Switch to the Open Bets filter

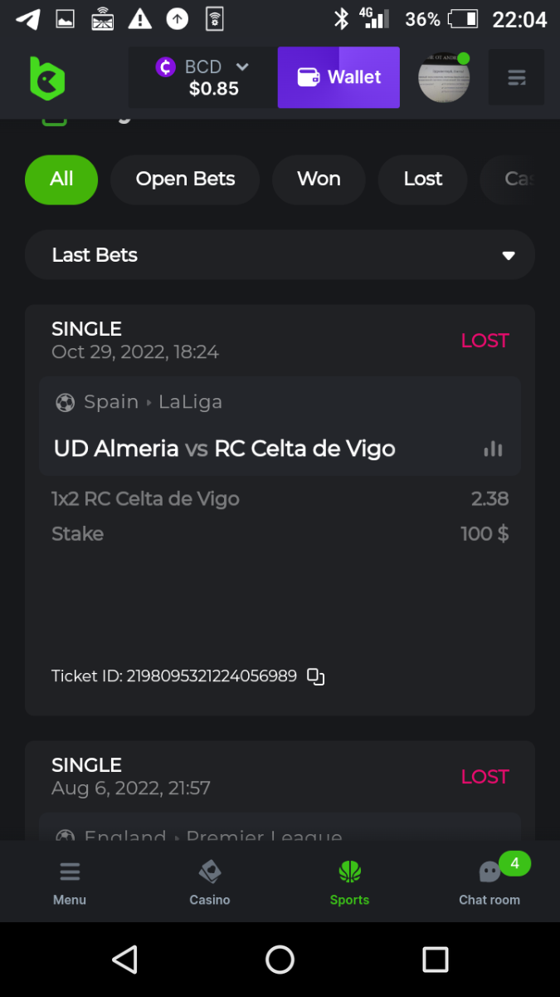(x=185, y=179)
